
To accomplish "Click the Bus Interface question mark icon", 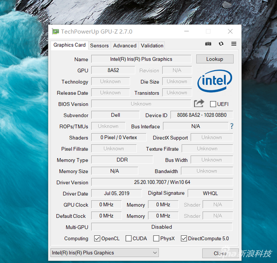I will tap(232, 126).
